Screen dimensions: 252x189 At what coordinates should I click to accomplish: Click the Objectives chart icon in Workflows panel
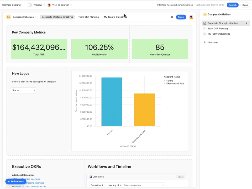[x=91, y=177]
